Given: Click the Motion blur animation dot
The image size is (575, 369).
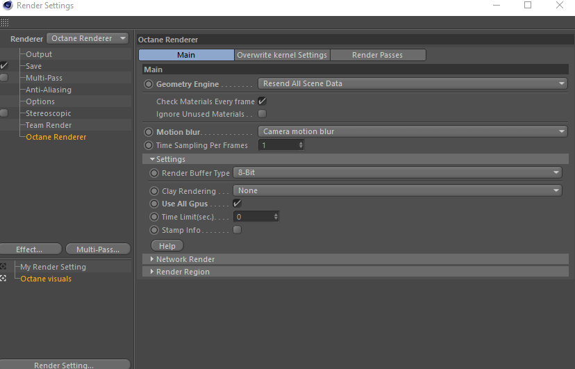Looking at the screenshot, I should (149, 132).
